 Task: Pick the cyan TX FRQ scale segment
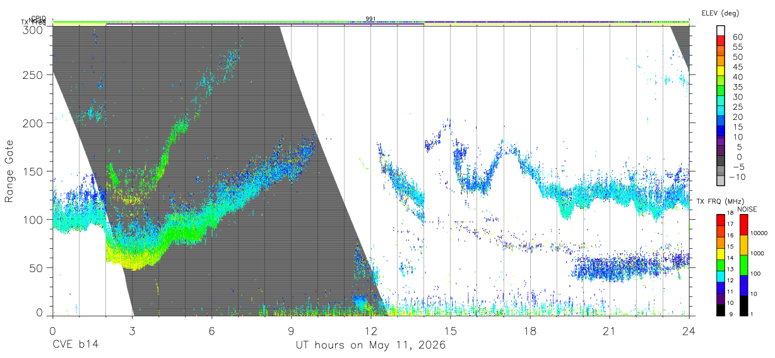721,275
